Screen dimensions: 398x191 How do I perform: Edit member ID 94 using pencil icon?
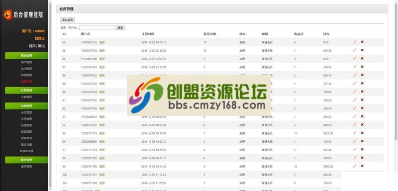[x=355, y=124]
